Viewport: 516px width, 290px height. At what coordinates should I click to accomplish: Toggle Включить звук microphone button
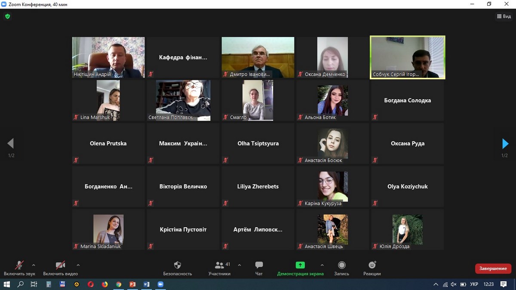pyautogui.click(x=19, y=265)
